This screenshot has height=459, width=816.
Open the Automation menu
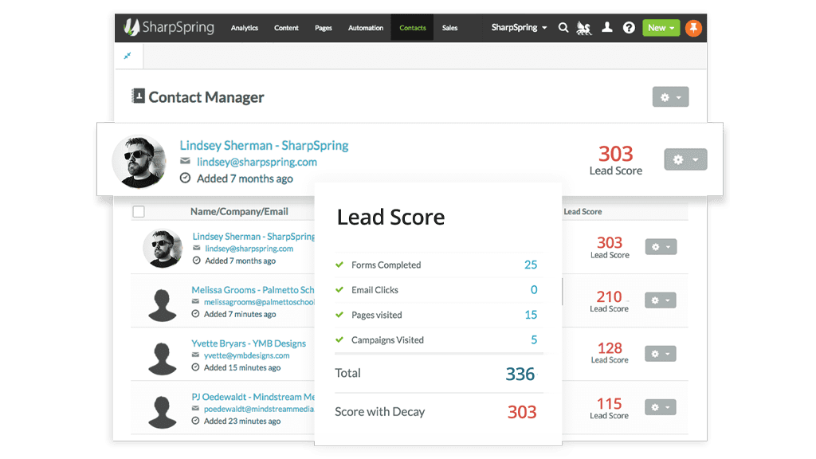click(x=365, y=28)
